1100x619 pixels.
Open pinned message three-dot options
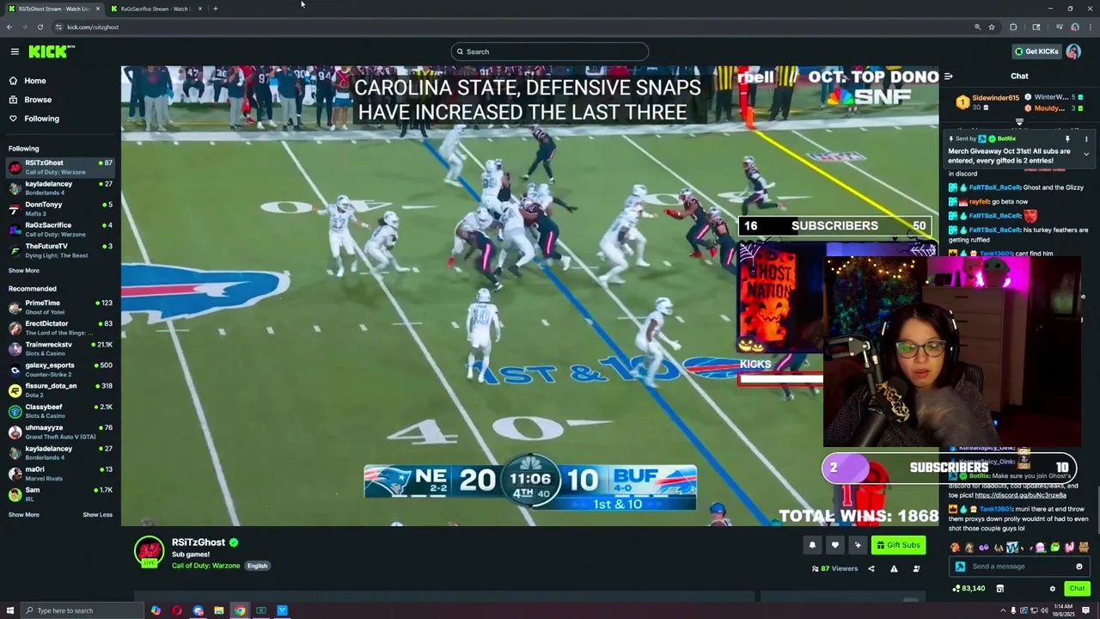click(1086, 138)
